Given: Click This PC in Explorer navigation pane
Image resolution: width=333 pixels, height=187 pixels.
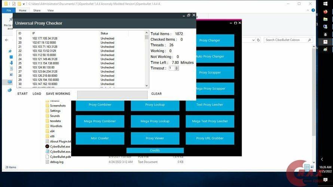Looking at the screenshot, I should 10,82.
